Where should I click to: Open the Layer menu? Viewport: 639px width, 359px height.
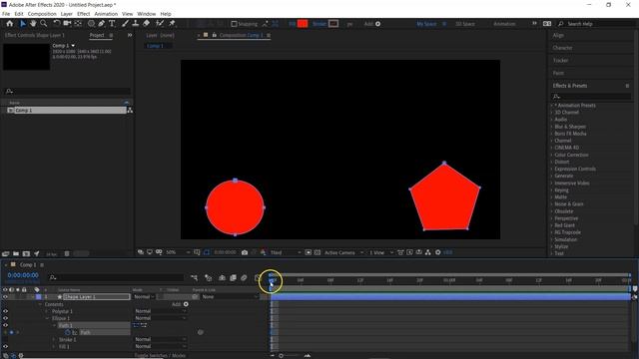[x=67, y=14]
